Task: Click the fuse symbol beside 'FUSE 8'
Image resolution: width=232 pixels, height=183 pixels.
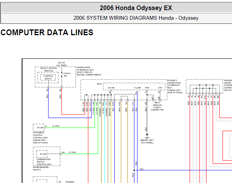Action: tap(62, 74)
